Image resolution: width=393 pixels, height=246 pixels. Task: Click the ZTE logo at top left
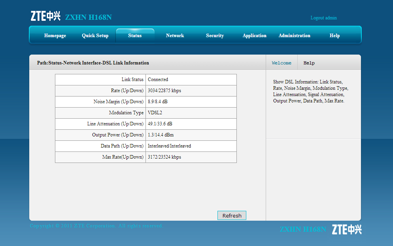click(x=45, y=16)
